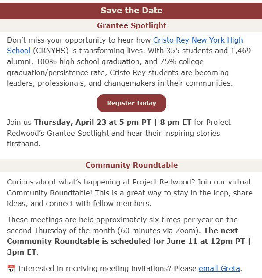This screenshot has width=262, height=278.
Task: Click the Grantee Spotlight heading
Action: [x=132, y=26]
